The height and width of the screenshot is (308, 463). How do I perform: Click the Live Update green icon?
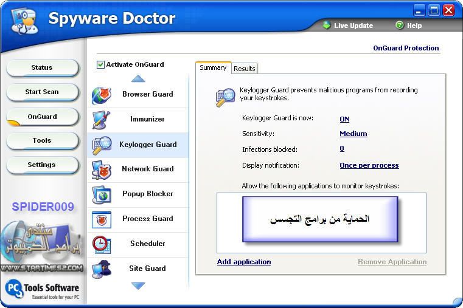point(327,25)
